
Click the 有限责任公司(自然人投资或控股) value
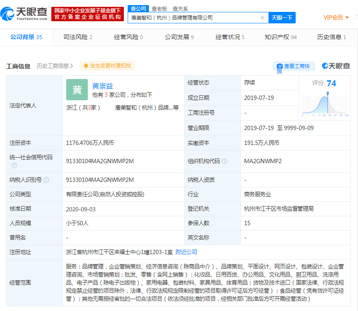click(105, 195)
